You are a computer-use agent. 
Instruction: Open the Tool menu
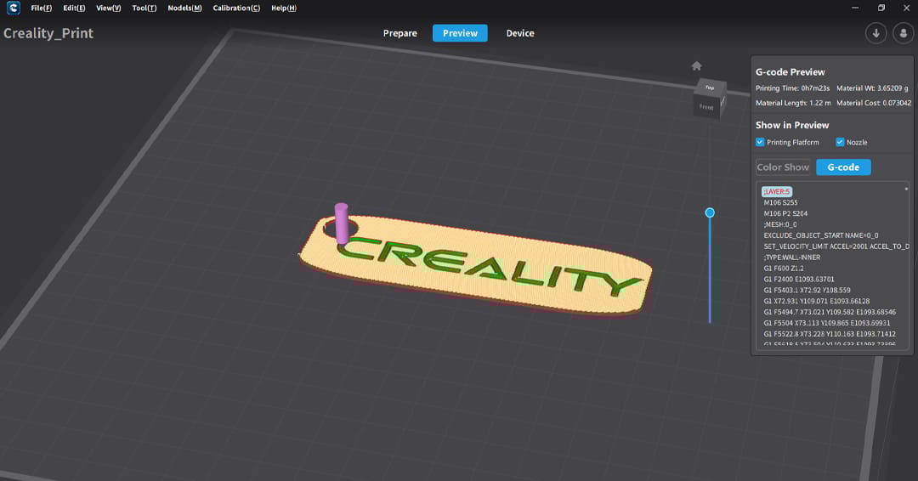[144, 8]
